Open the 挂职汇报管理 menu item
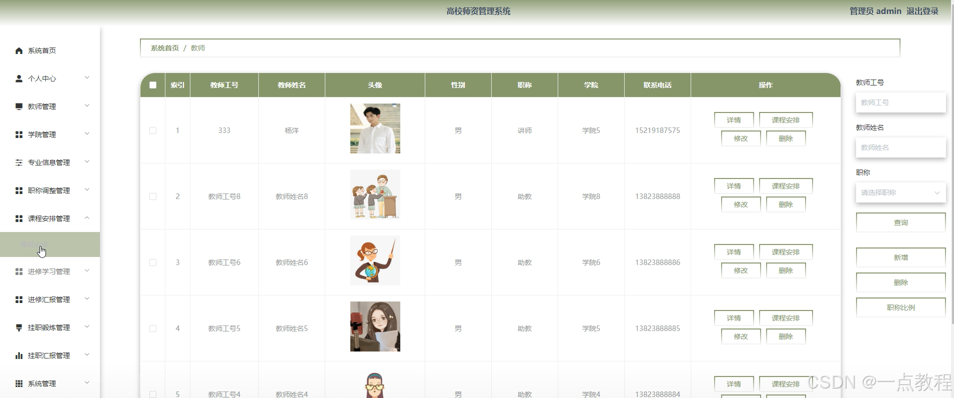 50,355
